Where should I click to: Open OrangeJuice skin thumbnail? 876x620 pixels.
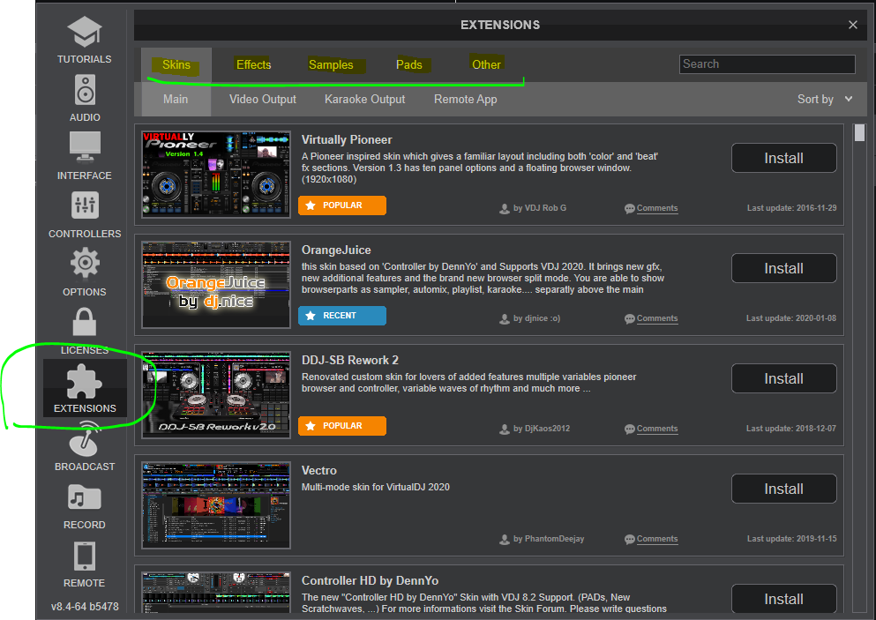[216, 284]
